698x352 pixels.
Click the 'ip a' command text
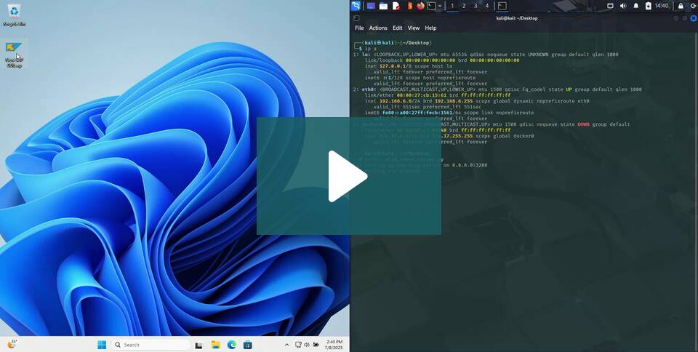[x=370, y=49]
